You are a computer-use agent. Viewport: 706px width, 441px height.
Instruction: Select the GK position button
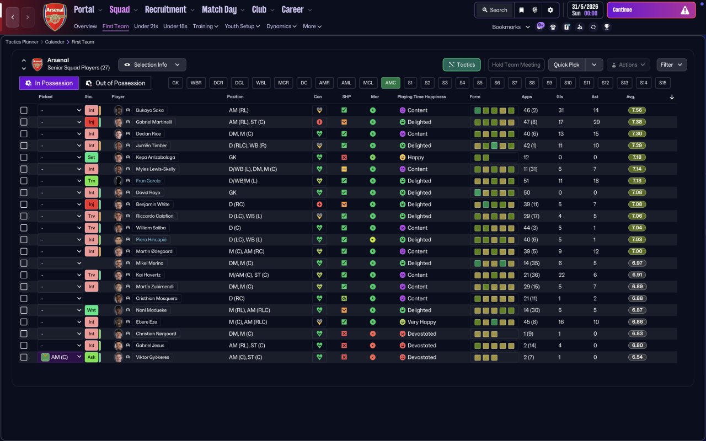tap(176, 83)
